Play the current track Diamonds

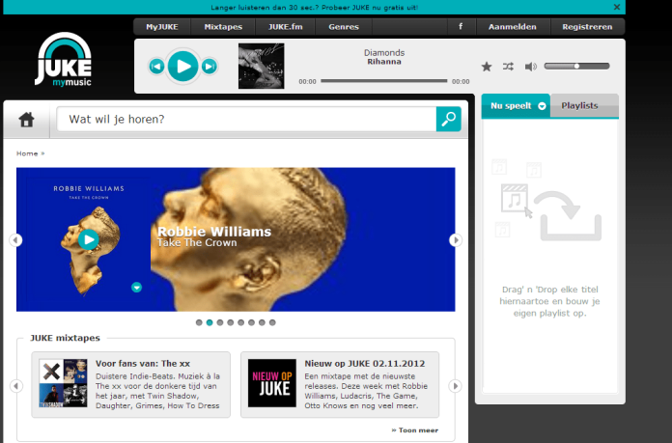pos(183,67)
